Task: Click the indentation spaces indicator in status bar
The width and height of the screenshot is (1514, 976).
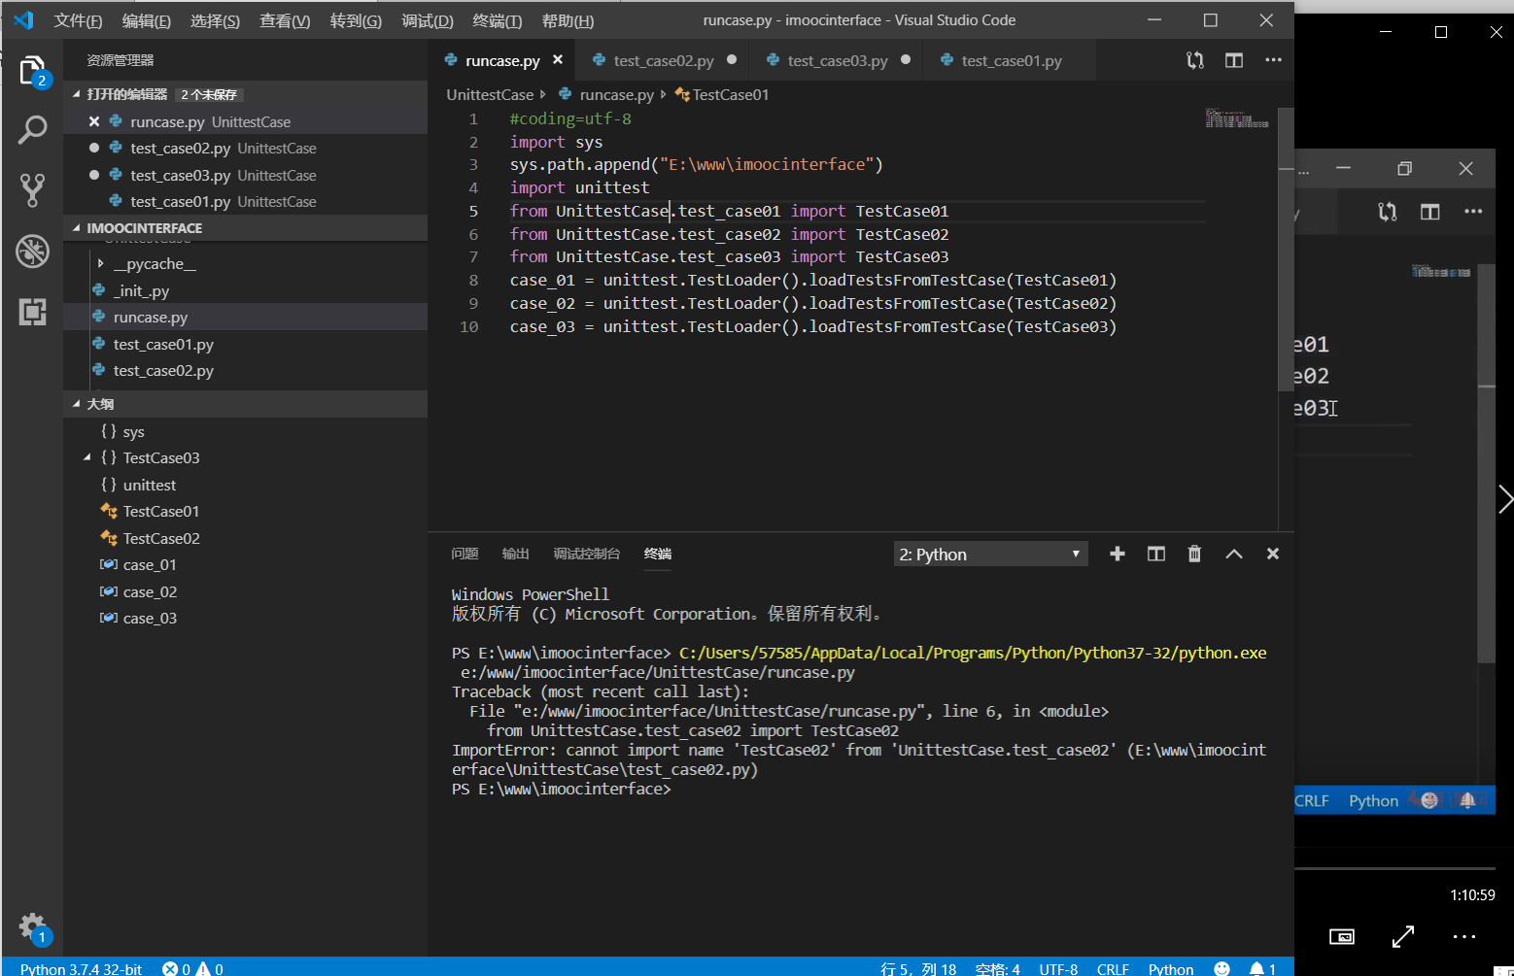Action: pyautogui.click(x=998, y=968)
